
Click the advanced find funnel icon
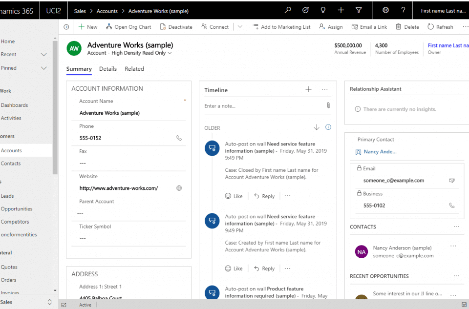pos(359,10)
